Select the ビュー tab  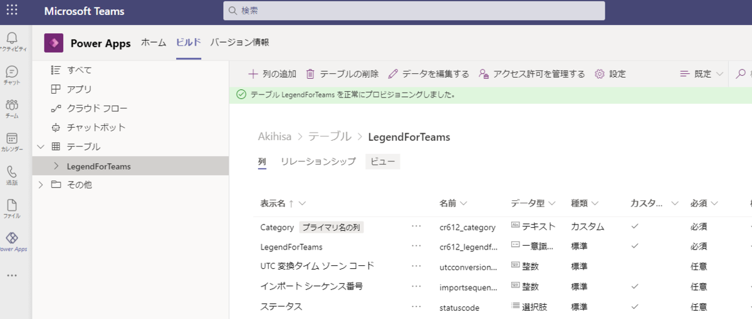coord(383,161)
